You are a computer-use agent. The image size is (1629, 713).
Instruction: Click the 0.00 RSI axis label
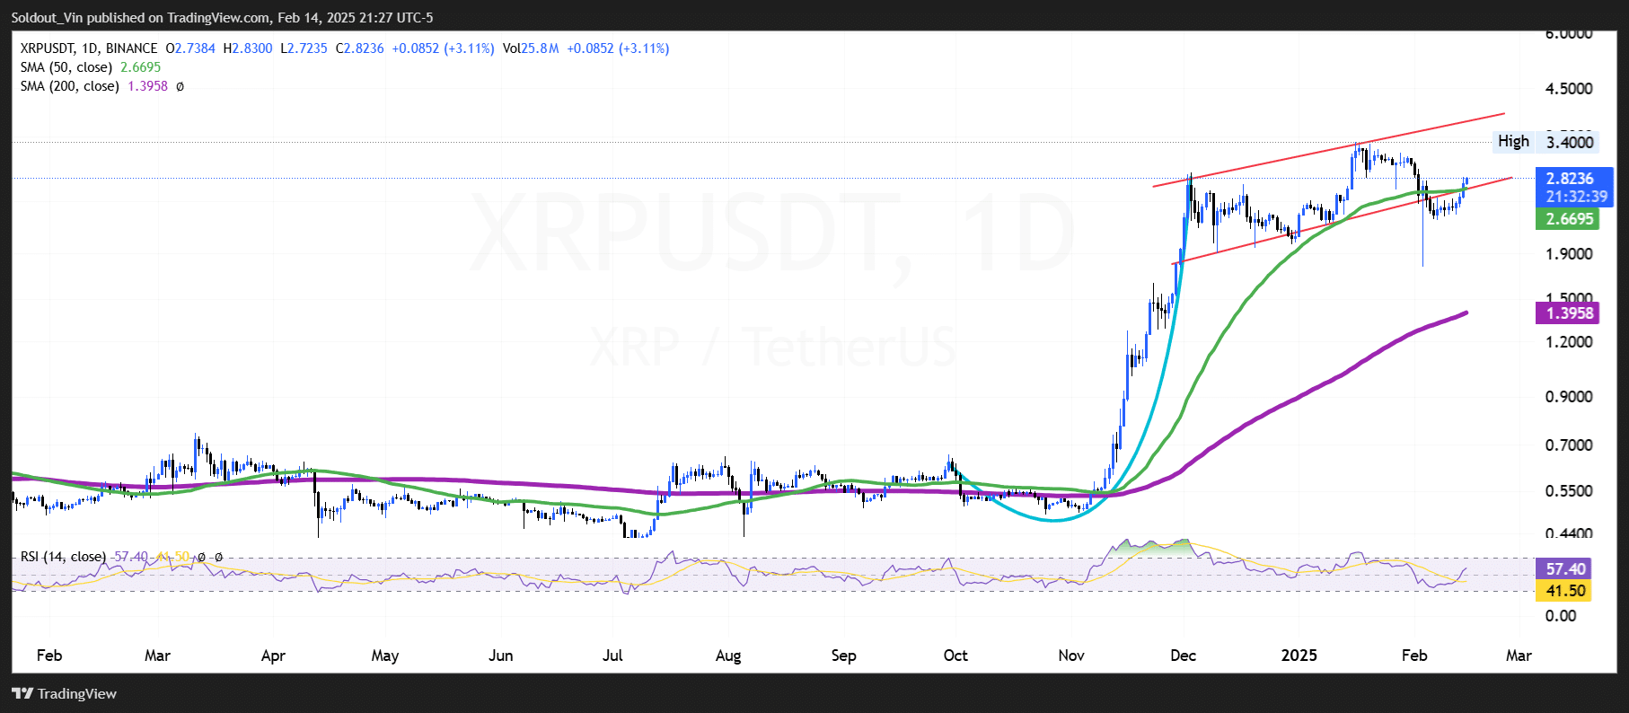click(1561, 616)
